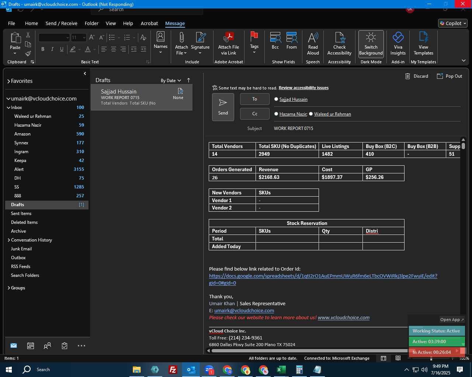Open the Tags flag menu
Viewport: 472px width, 377px height.
click(x=254, y=43)
